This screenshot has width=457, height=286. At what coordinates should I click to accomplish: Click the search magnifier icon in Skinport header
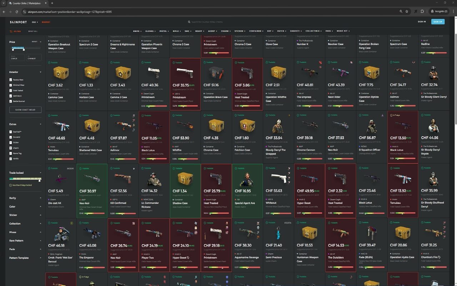coord(189,22)
